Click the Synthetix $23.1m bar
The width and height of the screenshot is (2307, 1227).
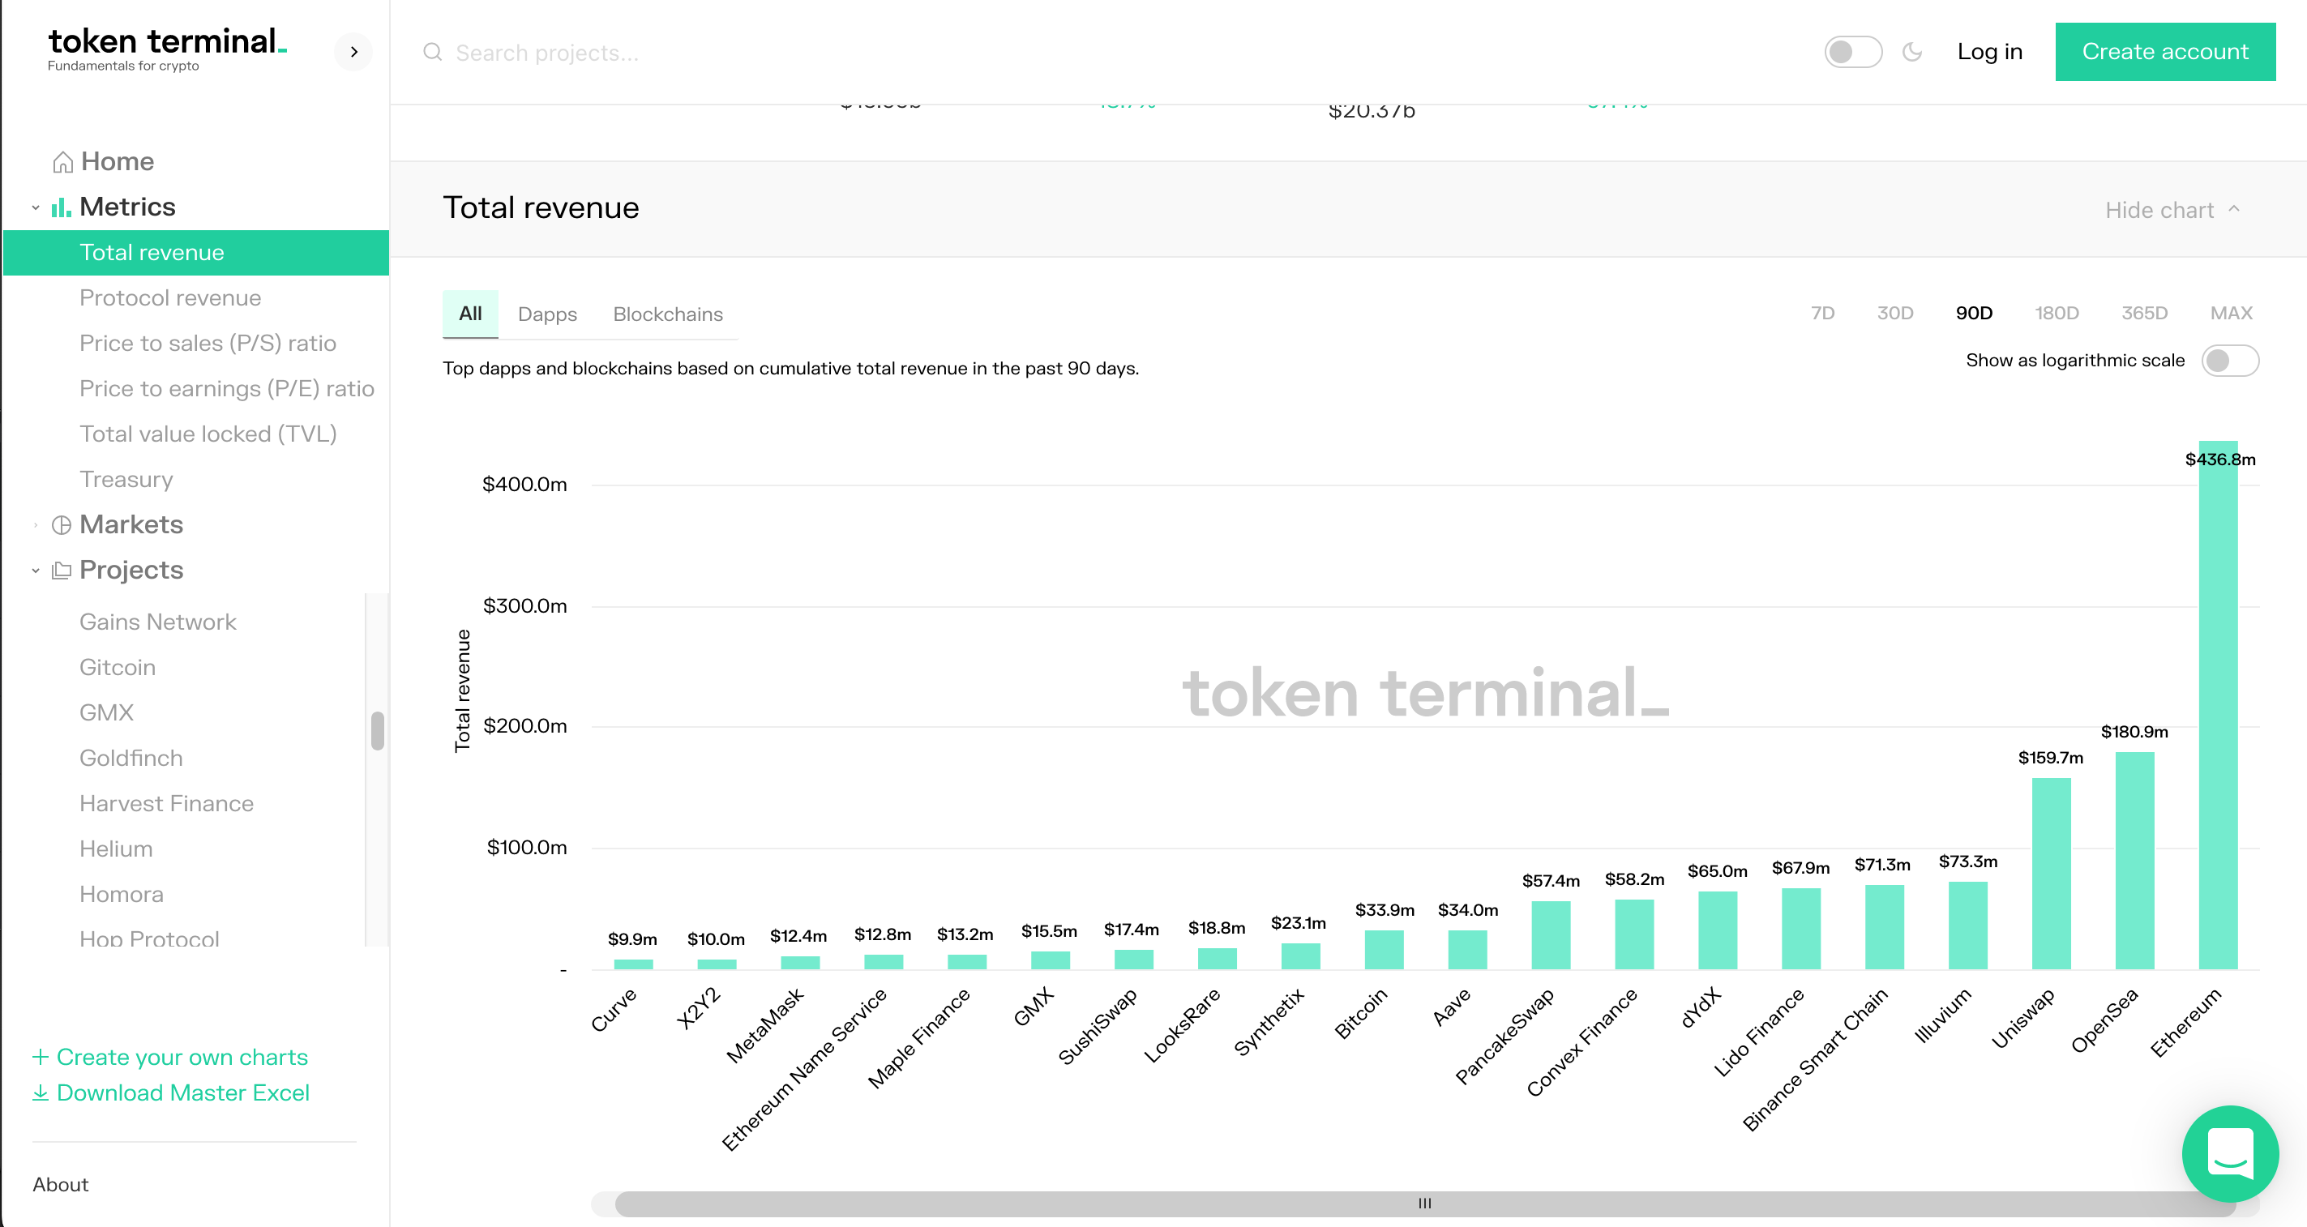pyautogui.click(x=1300, y=956)
